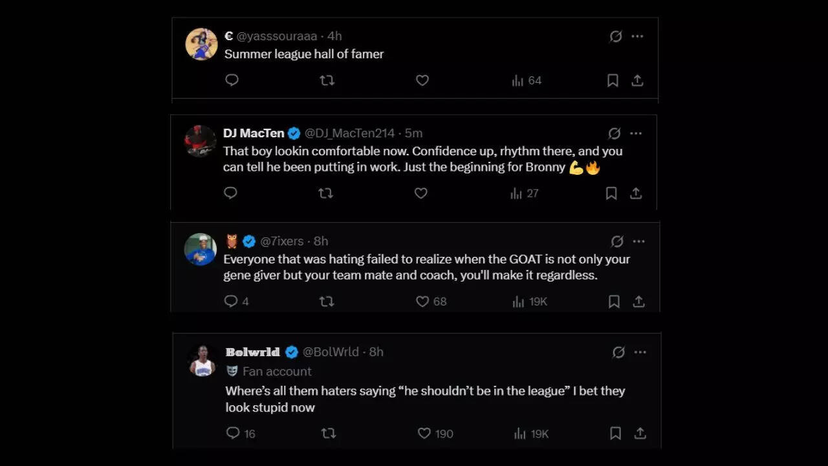Like the tweet from @7ixers

pos(422,301)
